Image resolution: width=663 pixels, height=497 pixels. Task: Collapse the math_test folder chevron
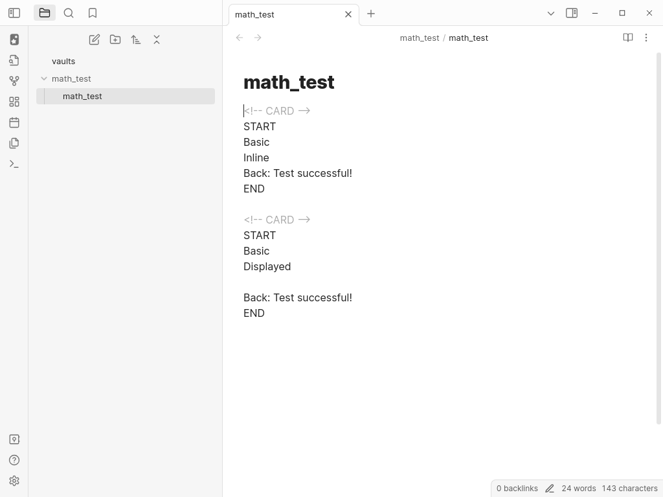click(x=44, y=78)
